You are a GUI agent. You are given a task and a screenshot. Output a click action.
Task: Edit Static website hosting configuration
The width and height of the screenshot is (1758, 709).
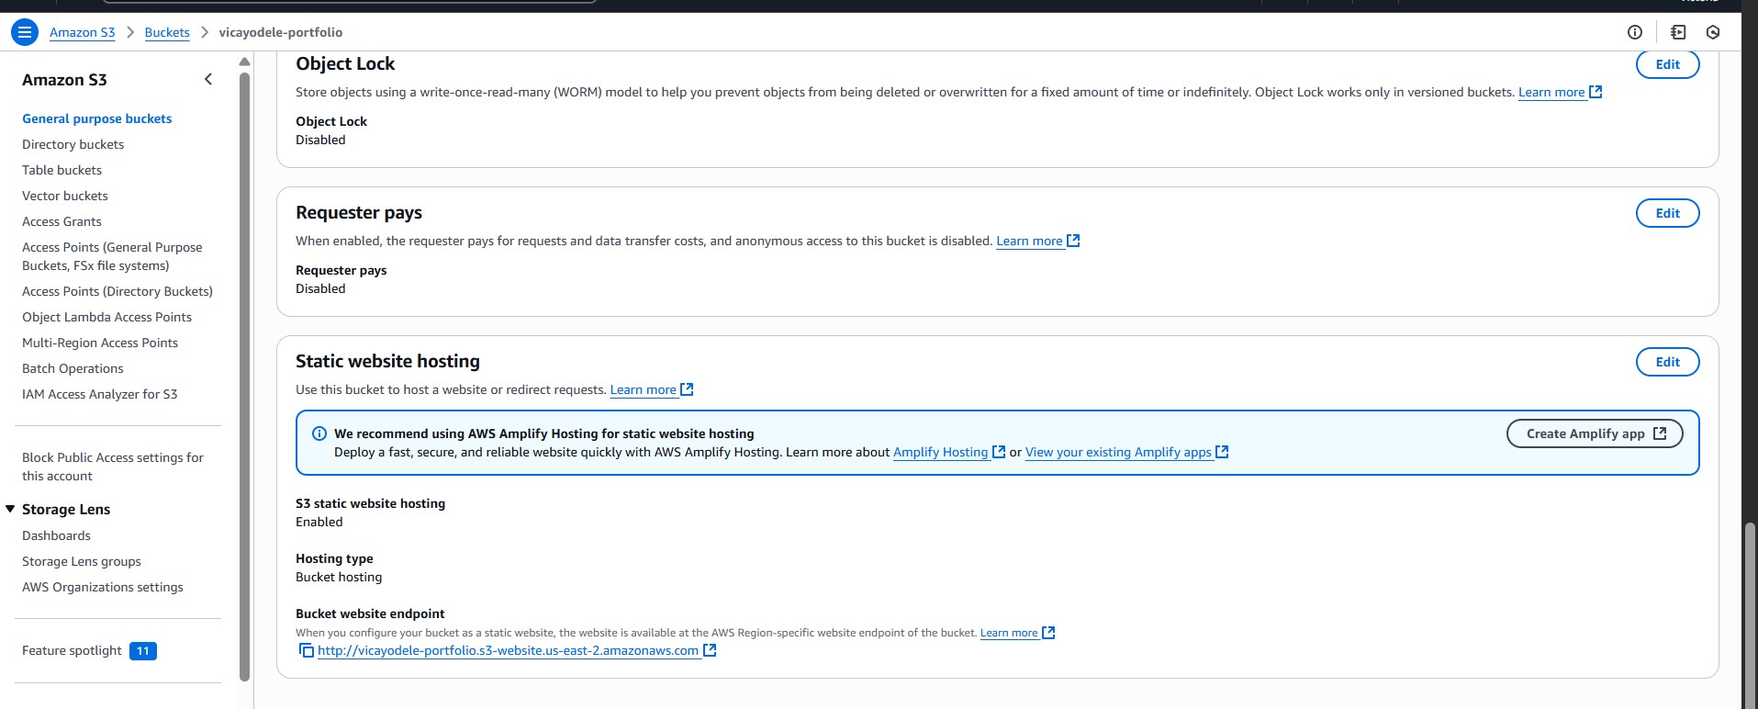point(1667,362)
